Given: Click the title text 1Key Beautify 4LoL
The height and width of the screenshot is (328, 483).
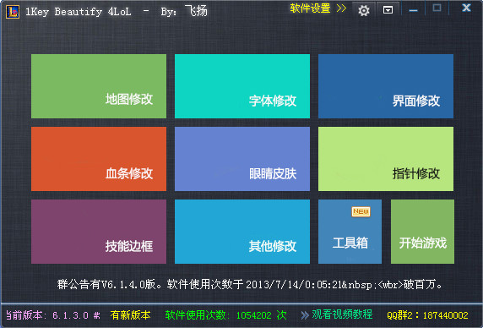Looking at the screenshot, I should (78, 12).
